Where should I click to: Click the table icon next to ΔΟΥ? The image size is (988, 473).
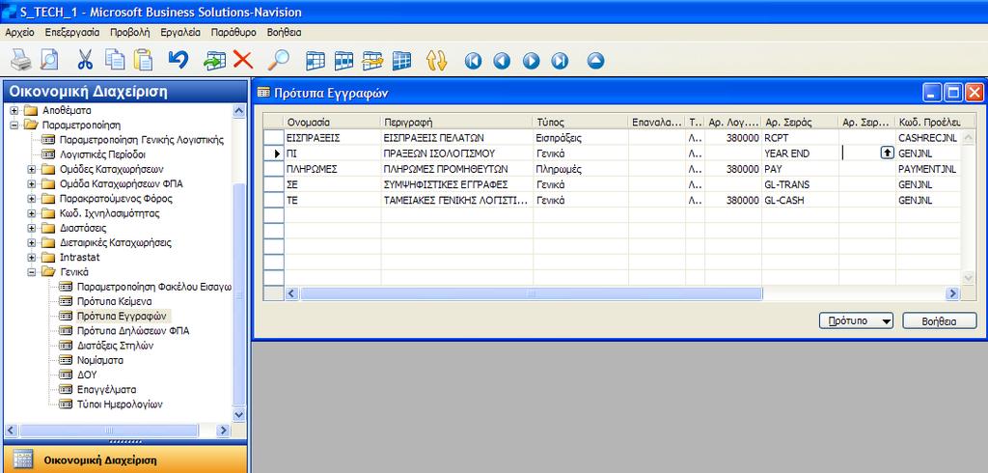66,376
